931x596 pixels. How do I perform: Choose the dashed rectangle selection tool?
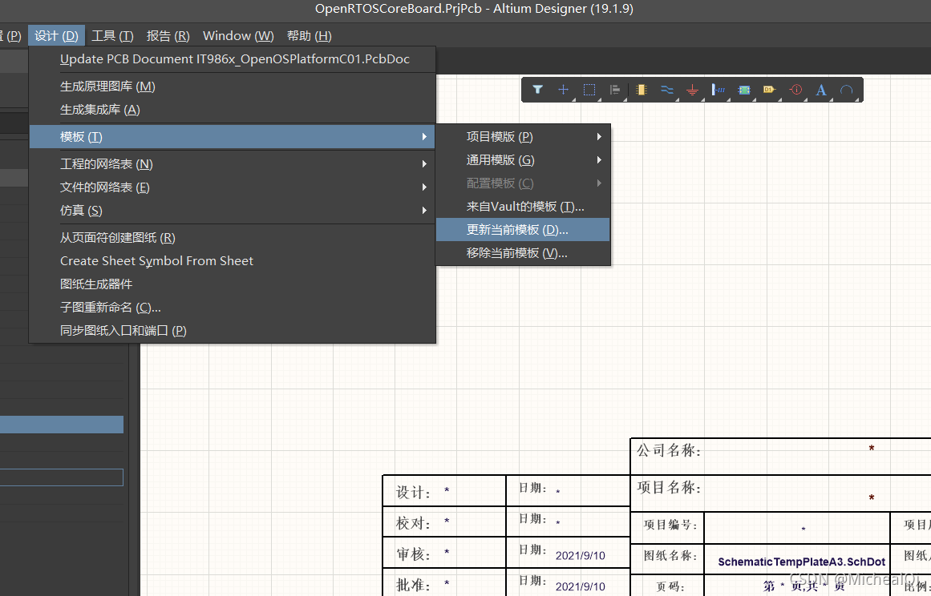[589, 90]
